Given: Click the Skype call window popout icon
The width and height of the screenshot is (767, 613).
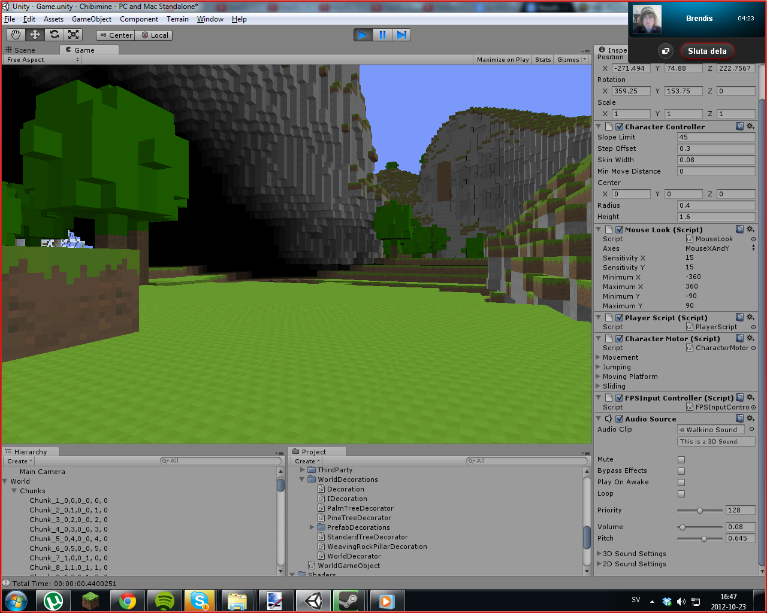Looking at the screenshot, I should pos(665,51).
